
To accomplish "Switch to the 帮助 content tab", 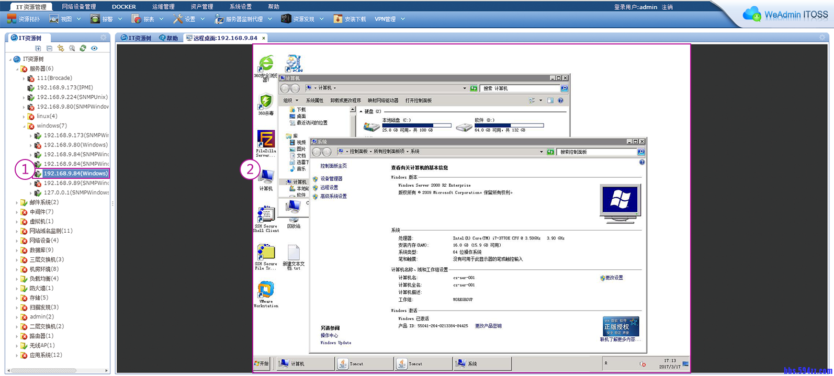I will [x=168, y=38].
